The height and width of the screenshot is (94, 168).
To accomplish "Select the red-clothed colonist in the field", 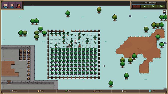I will pos(79,46).
